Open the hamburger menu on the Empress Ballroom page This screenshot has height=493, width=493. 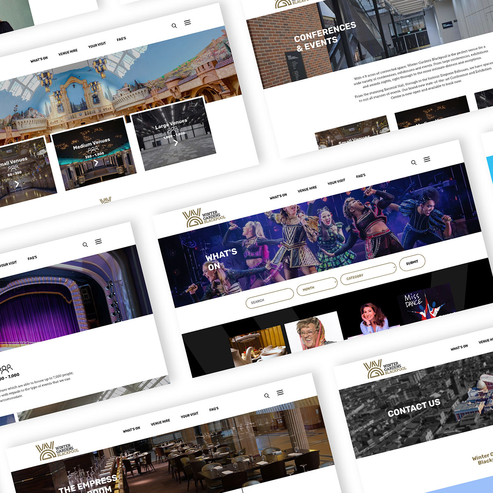click(x=280, y=392)
